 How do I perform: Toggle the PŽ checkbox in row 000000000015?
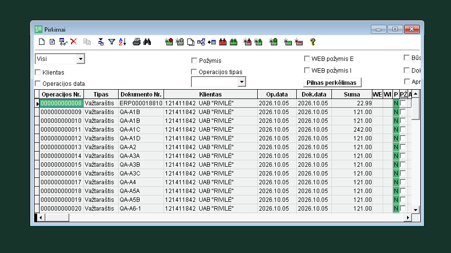[x=403, y=165]
